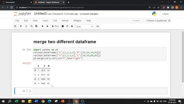Viewport: 184px width, 104px height.
Task: Reload the page
Action: [11, 8]
